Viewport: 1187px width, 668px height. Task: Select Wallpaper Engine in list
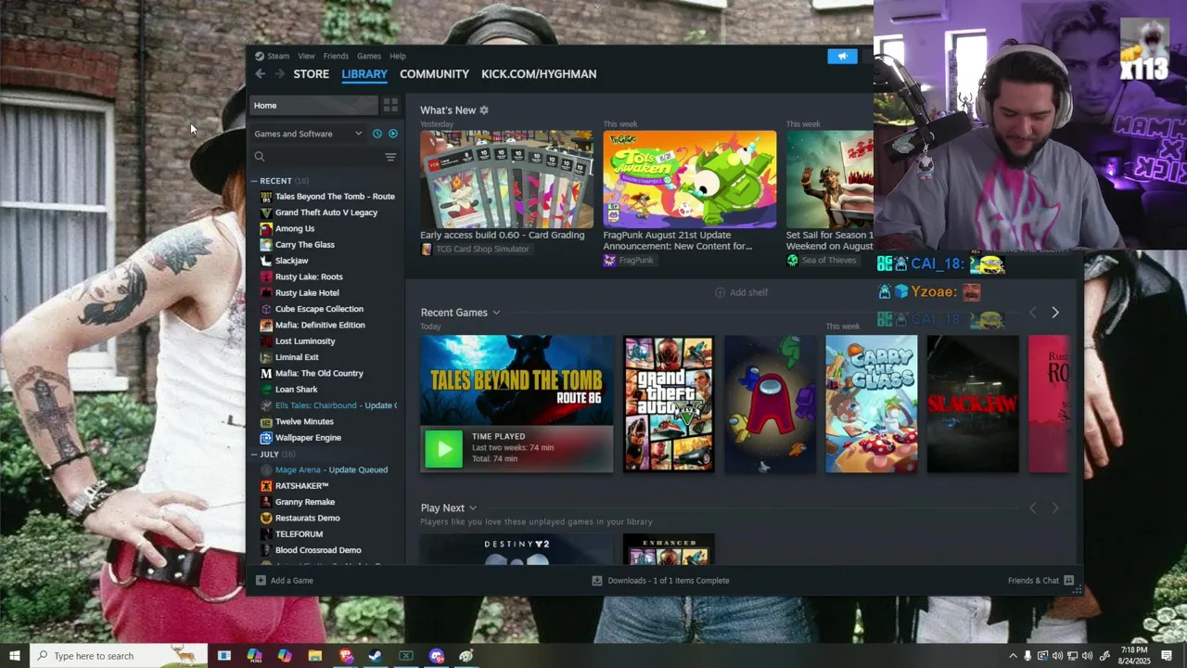pos(308,438)
